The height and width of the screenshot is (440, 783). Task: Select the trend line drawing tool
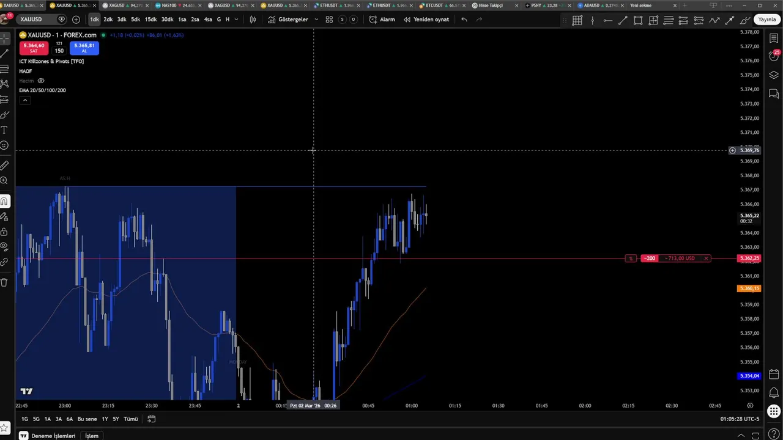click(x=4, y=54)
